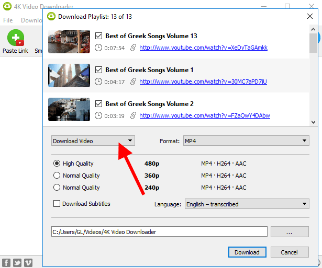Click the link icon beside Volume 1 URL
Image resolution: width=322 pixels, height=268 pixels.
pyautogui.click(x=133, y=81)
